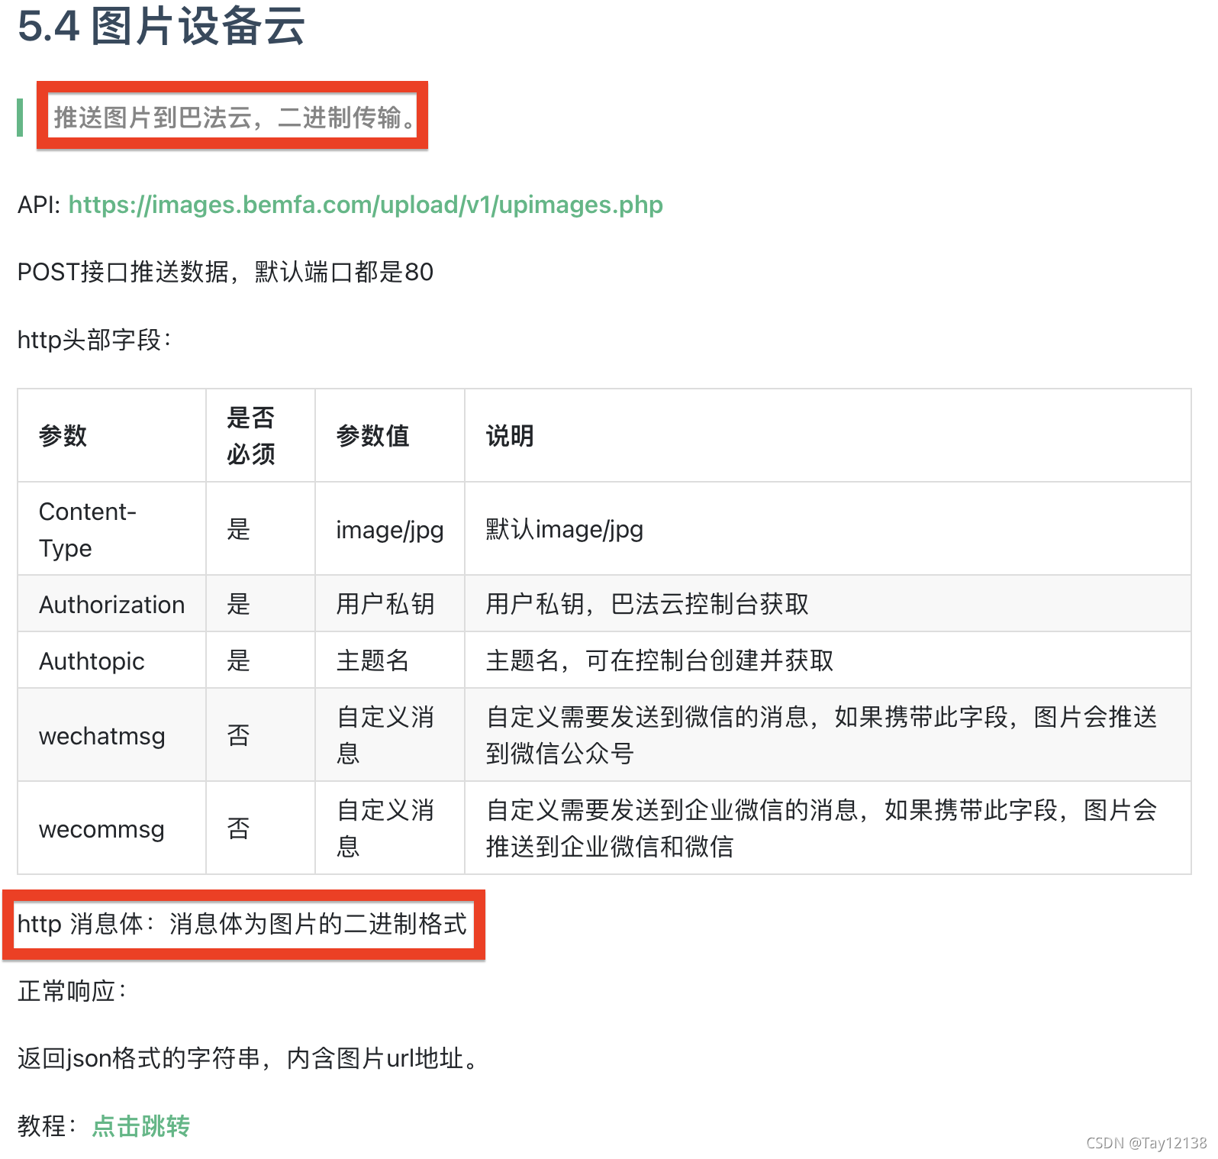Follow the 点击跳转 tutorial link
This screenshot has width=1218, height=1159.
tap(141, 1125)
